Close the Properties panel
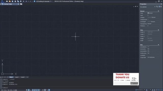Viewport: 163px width, 91px height. click(161, 4)
